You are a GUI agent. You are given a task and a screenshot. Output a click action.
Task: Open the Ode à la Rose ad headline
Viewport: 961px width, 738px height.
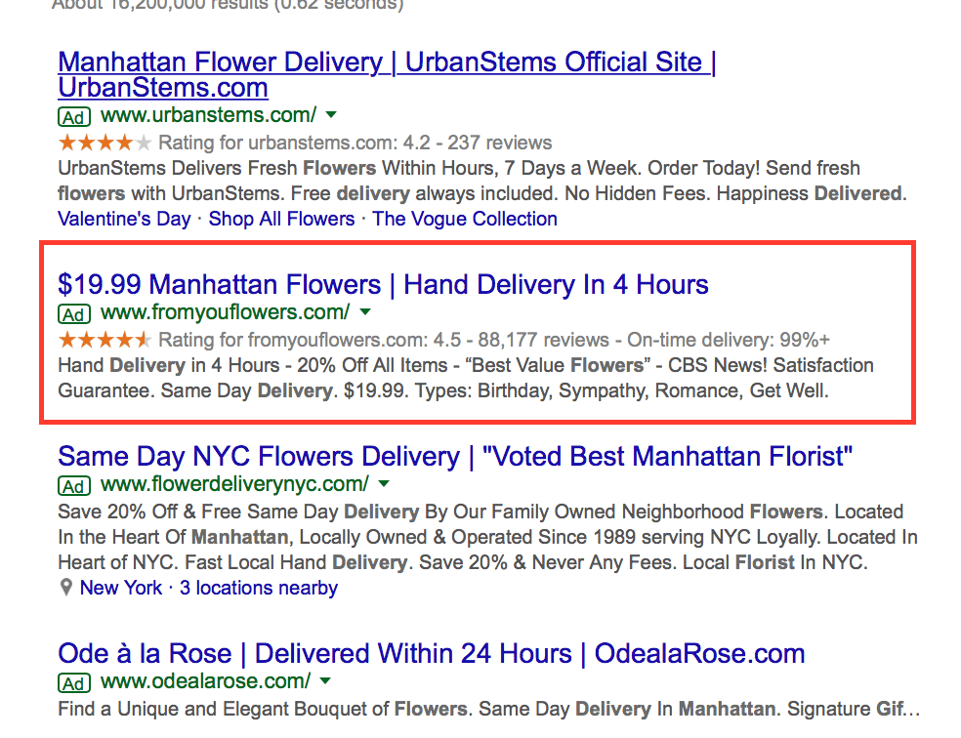(432, 653)
